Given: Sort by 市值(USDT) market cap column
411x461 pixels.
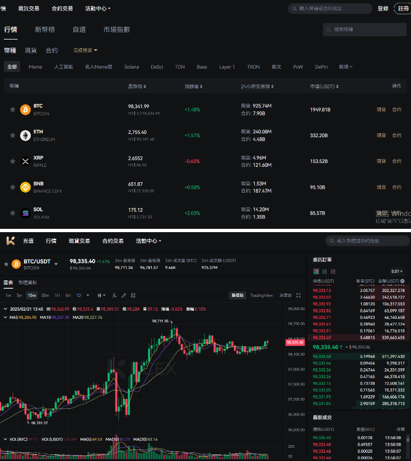Looking at the screenshot, I should point(324,87).
